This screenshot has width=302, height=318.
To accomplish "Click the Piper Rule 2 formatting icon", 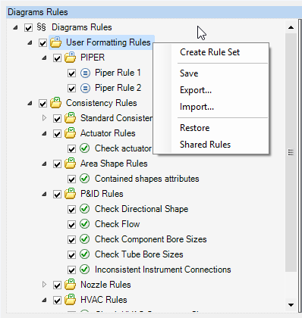I will pyautogui.click(x=85, y=89).
